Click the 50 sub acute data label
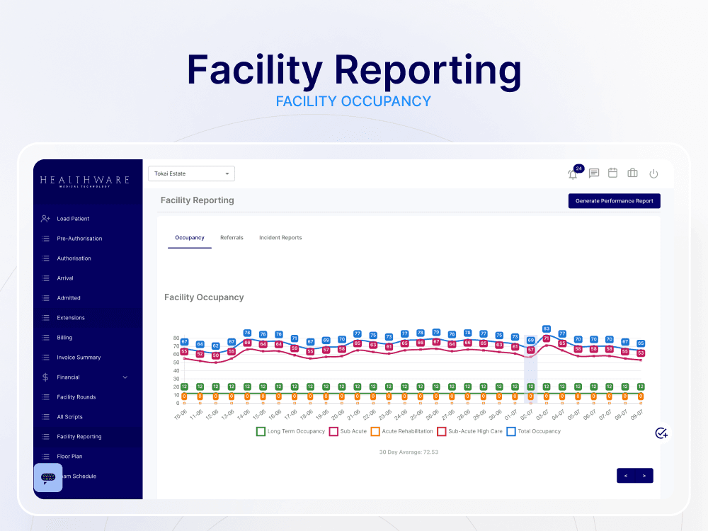This screenshot has width=708, height=531. point(216,356)
